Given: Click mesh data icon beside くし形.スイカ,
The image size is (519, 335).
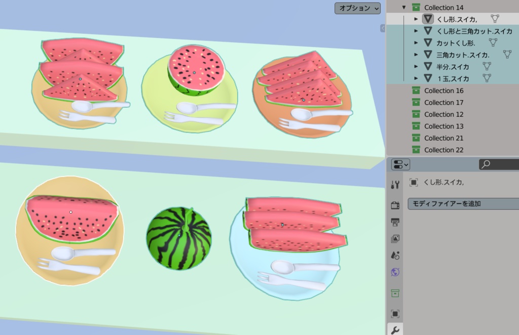Looking at the screenshot, I should pos(495,19).
